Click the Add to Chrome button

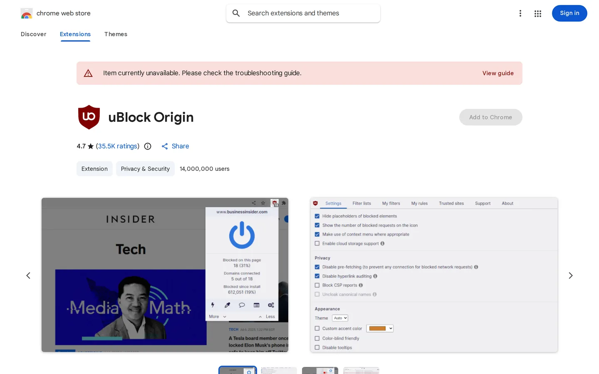pos(491,117)
